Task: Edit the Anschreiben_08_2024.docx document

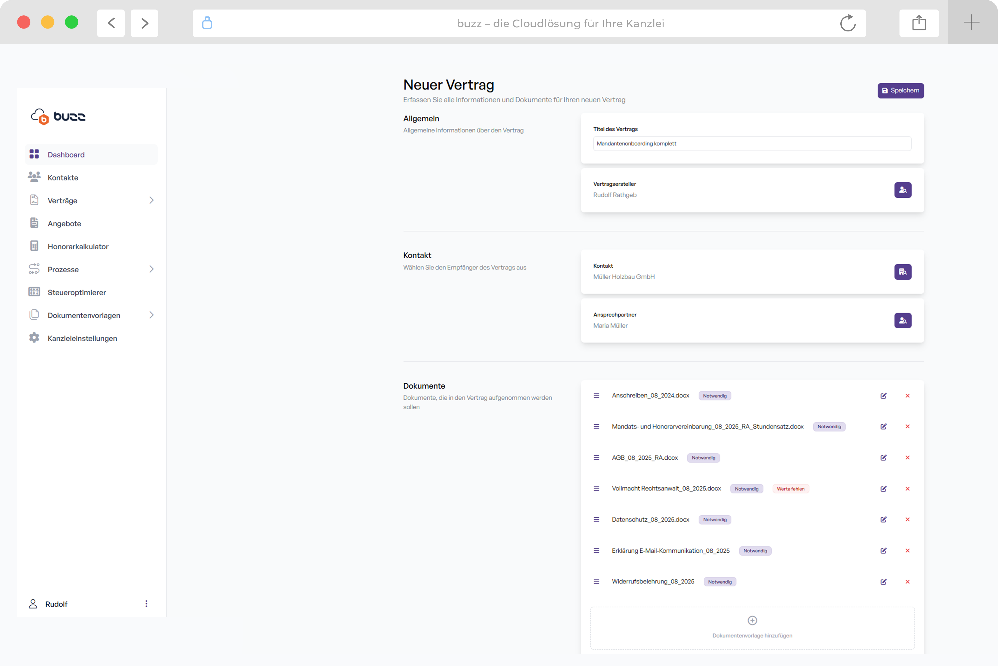Action: [883, 396]
